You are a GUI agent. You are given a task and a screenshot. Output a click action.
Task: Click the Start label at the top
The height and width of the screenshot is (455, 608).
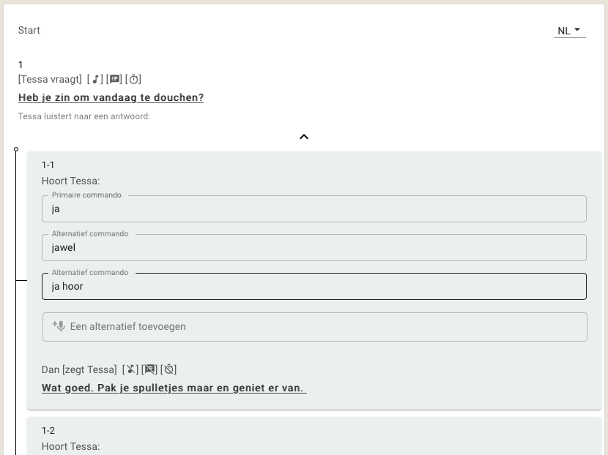(x=29, y=31)
